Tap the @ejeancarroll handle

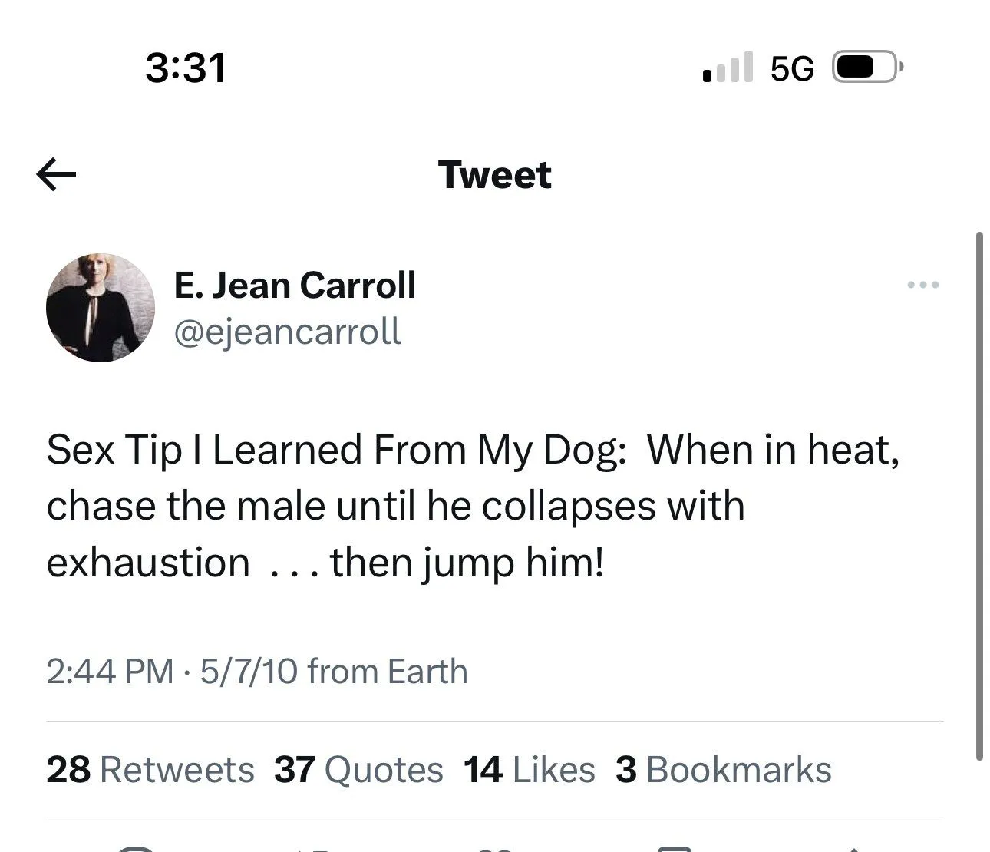[288, 332]
